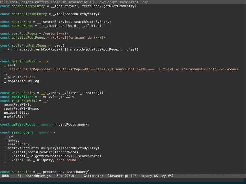The height and width of the screenshot is (184, 246).
Task: Click fetchJson argument in first line
Action: tap(90, 6)
